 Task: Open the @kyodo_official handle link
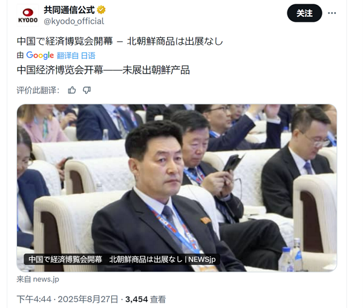pos(74,21)
